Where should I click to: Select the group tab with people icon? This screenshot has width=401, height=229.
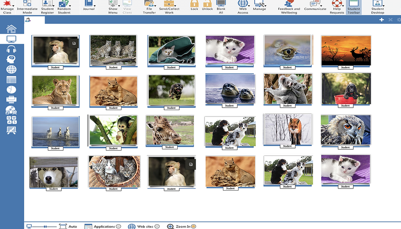[34, 20]
